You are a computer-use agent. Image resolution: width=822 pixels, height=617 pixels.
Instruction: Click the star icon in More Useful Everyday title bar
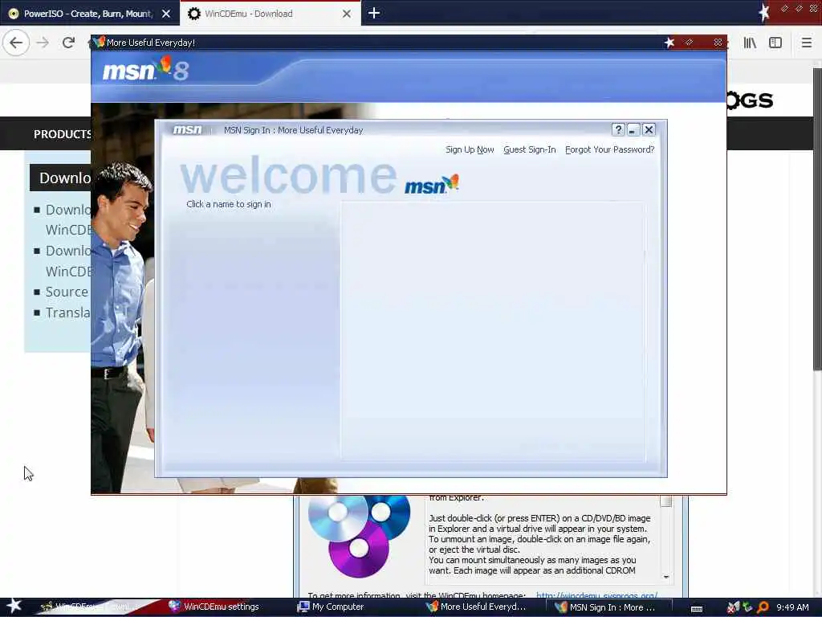(x=669, y=43)
